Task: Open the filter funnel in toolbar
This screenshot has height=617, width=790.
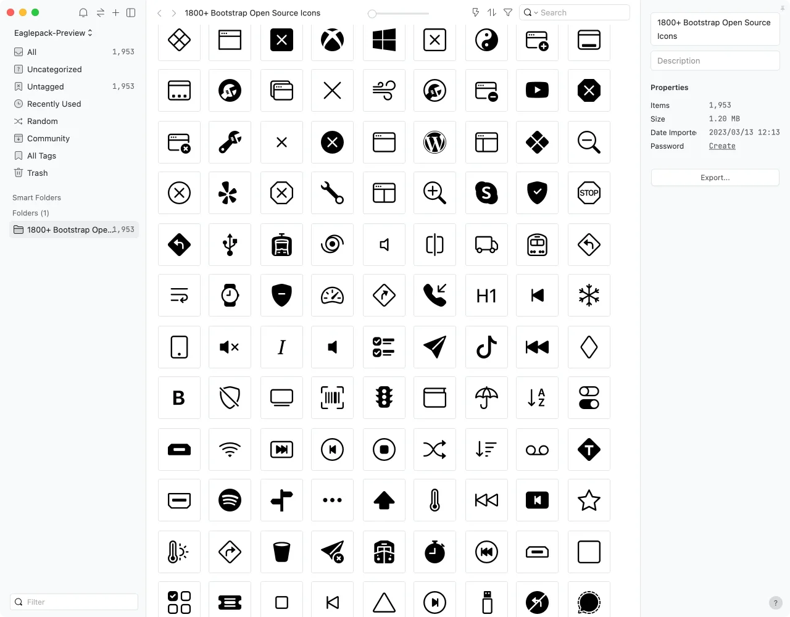Action: click(508, 12)
